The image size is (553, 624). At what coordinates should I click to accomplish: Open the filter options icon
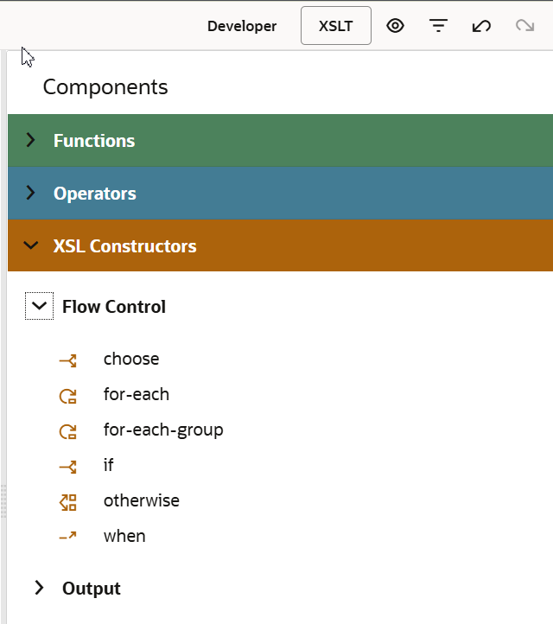pos(439,26)
